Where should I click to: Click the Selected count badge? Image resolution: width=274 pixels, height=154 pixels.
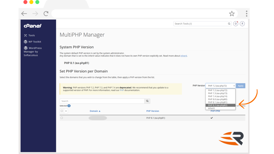point(69,106)
